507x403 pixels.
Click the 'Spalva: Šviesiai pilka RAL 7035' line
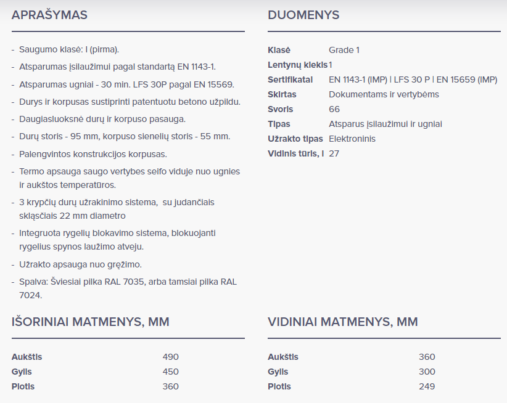point(128,288)
